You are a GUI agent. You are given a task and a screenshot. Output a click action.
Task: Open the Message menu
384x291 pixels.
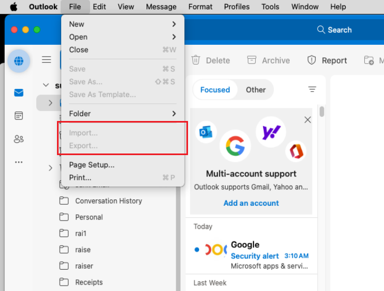[161, 6]
